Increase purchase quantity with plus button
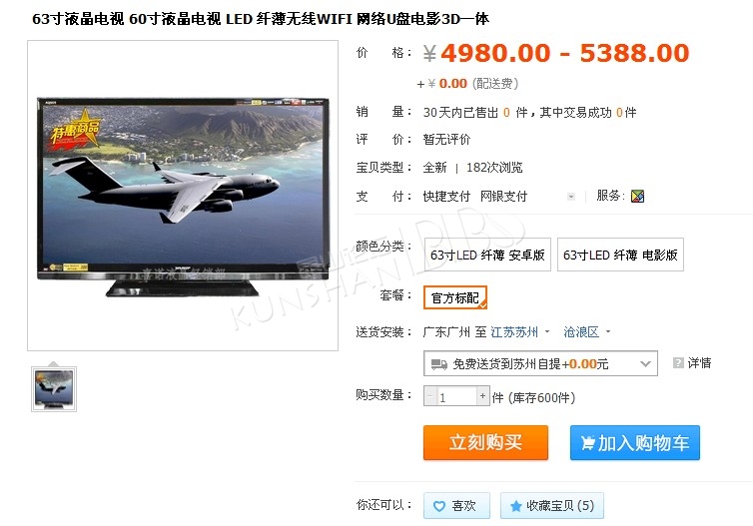 (x=483, y=396)
